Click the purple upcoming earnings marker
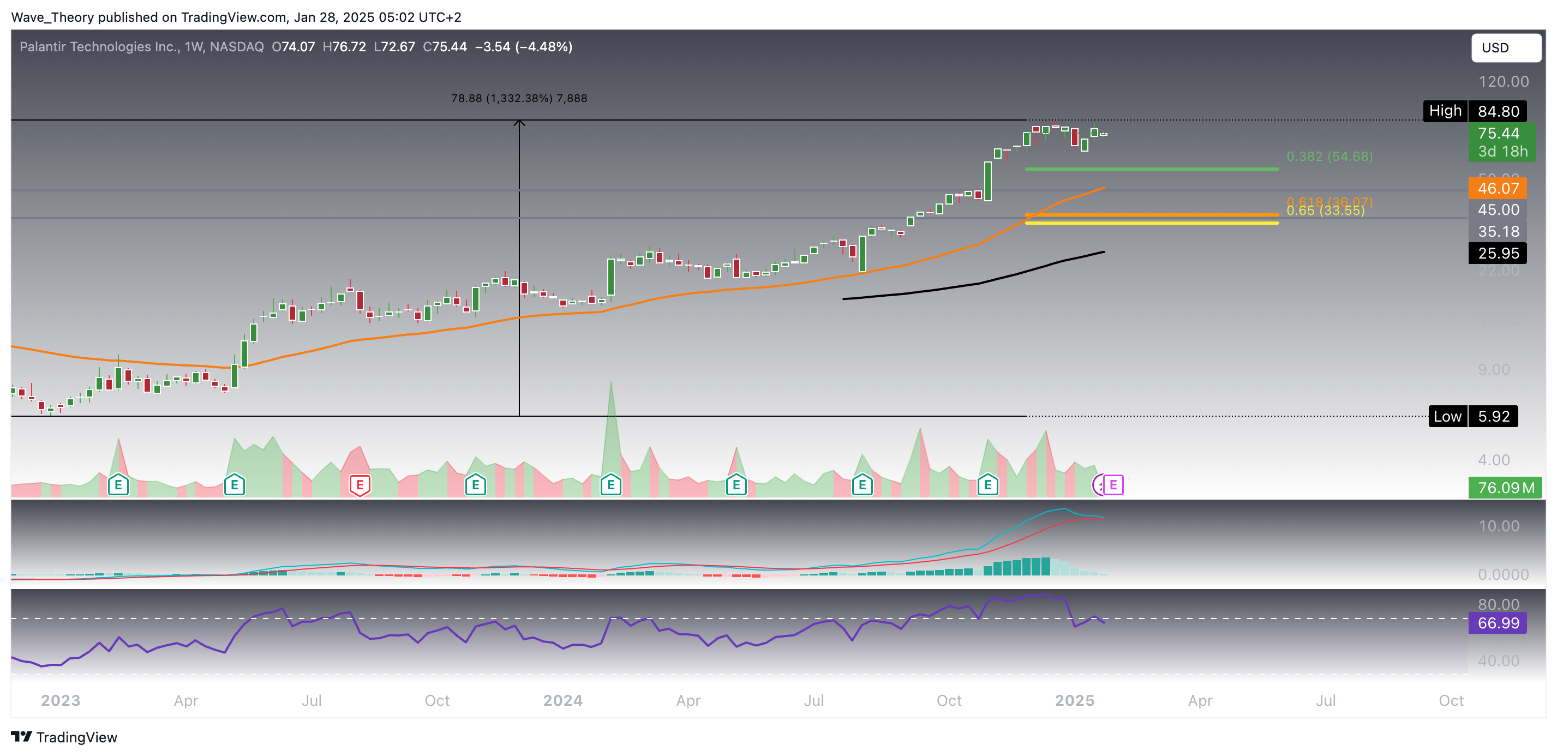 (1113, 485)
